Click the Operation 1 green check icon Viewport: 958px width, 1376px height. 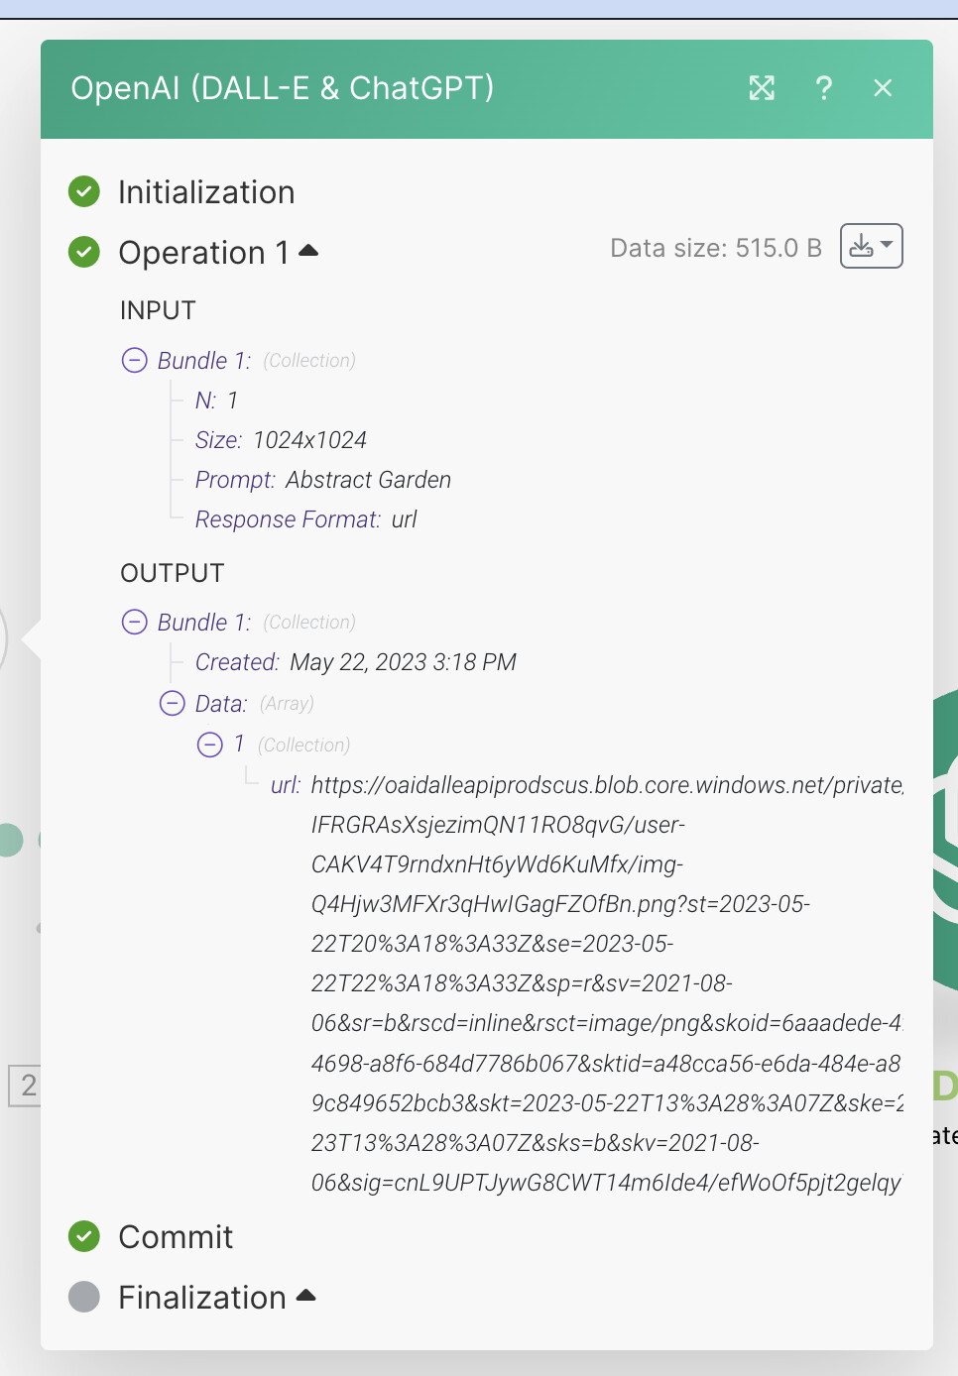coord(84,252)
